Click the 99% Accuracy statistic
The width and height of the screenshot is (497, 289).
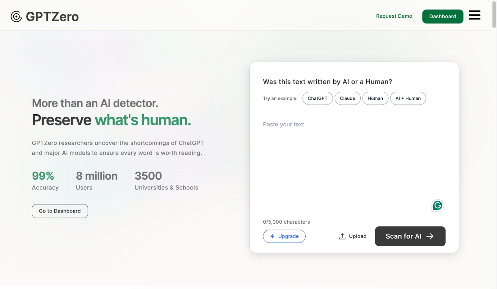(x=45, y=181)
